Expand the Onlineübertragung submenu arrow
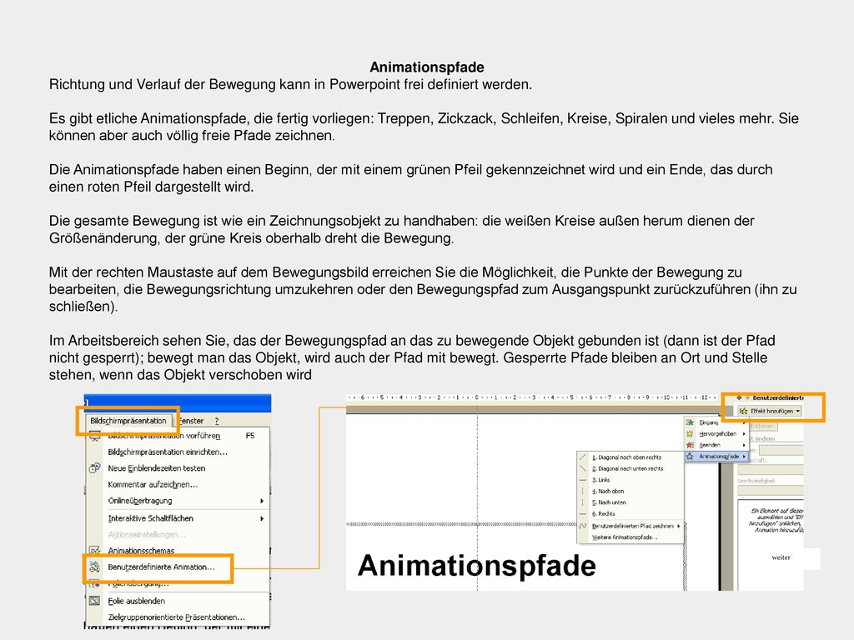854x640 pixels. [x=262, y=501]
